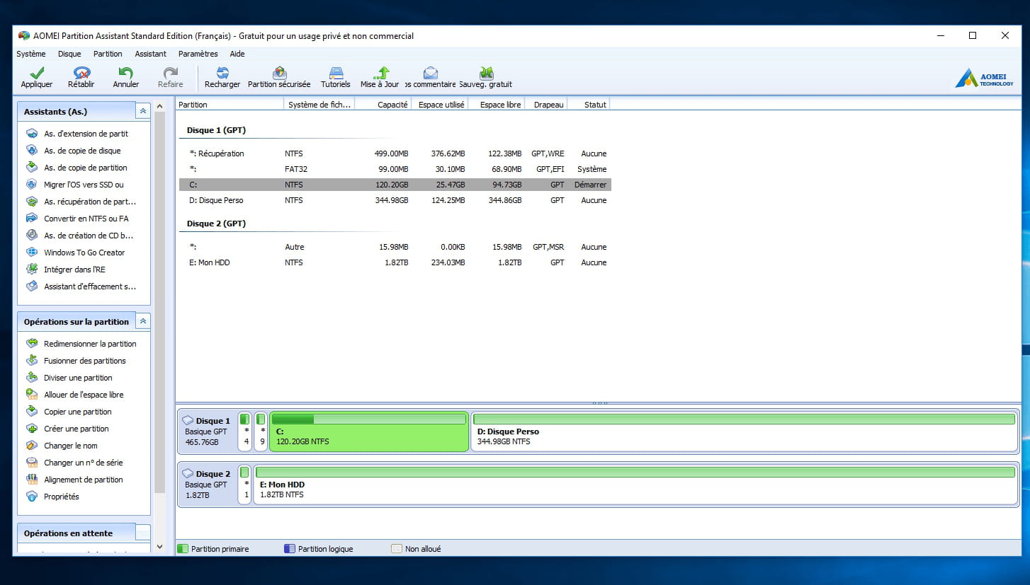The image size is (1030, 585).
Task: Sort by Partition column header
Action: click(230, 105)
